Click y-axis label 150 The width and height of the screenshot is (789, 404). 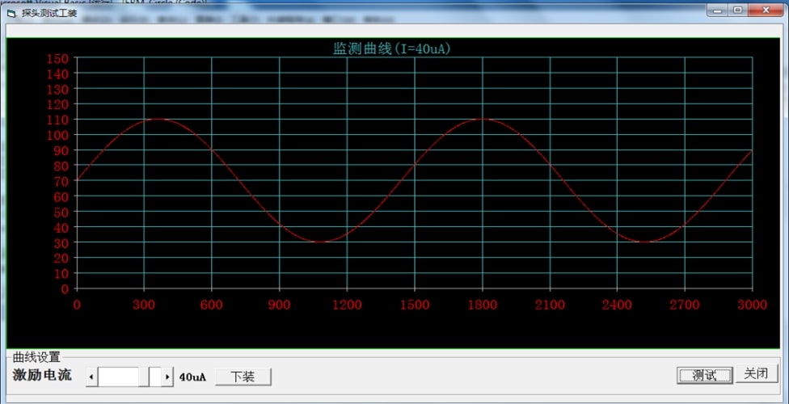point(57,58)
